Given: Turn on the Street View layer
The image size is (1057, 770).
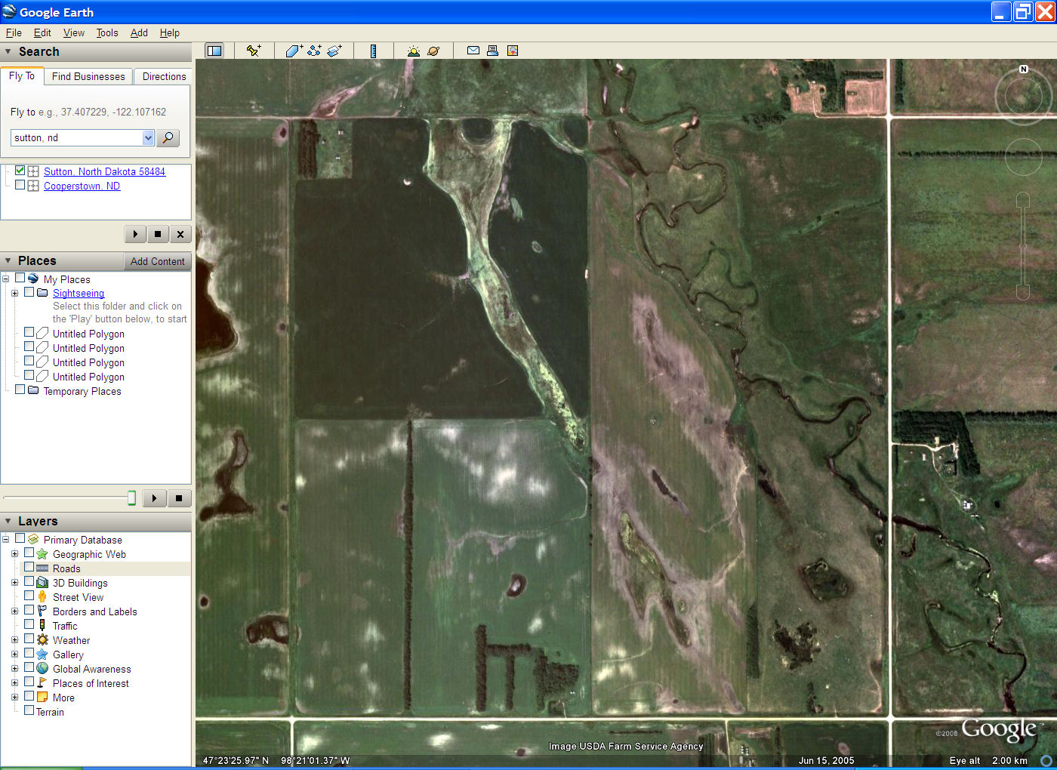Looking at the screenshot, I should 29,596.
